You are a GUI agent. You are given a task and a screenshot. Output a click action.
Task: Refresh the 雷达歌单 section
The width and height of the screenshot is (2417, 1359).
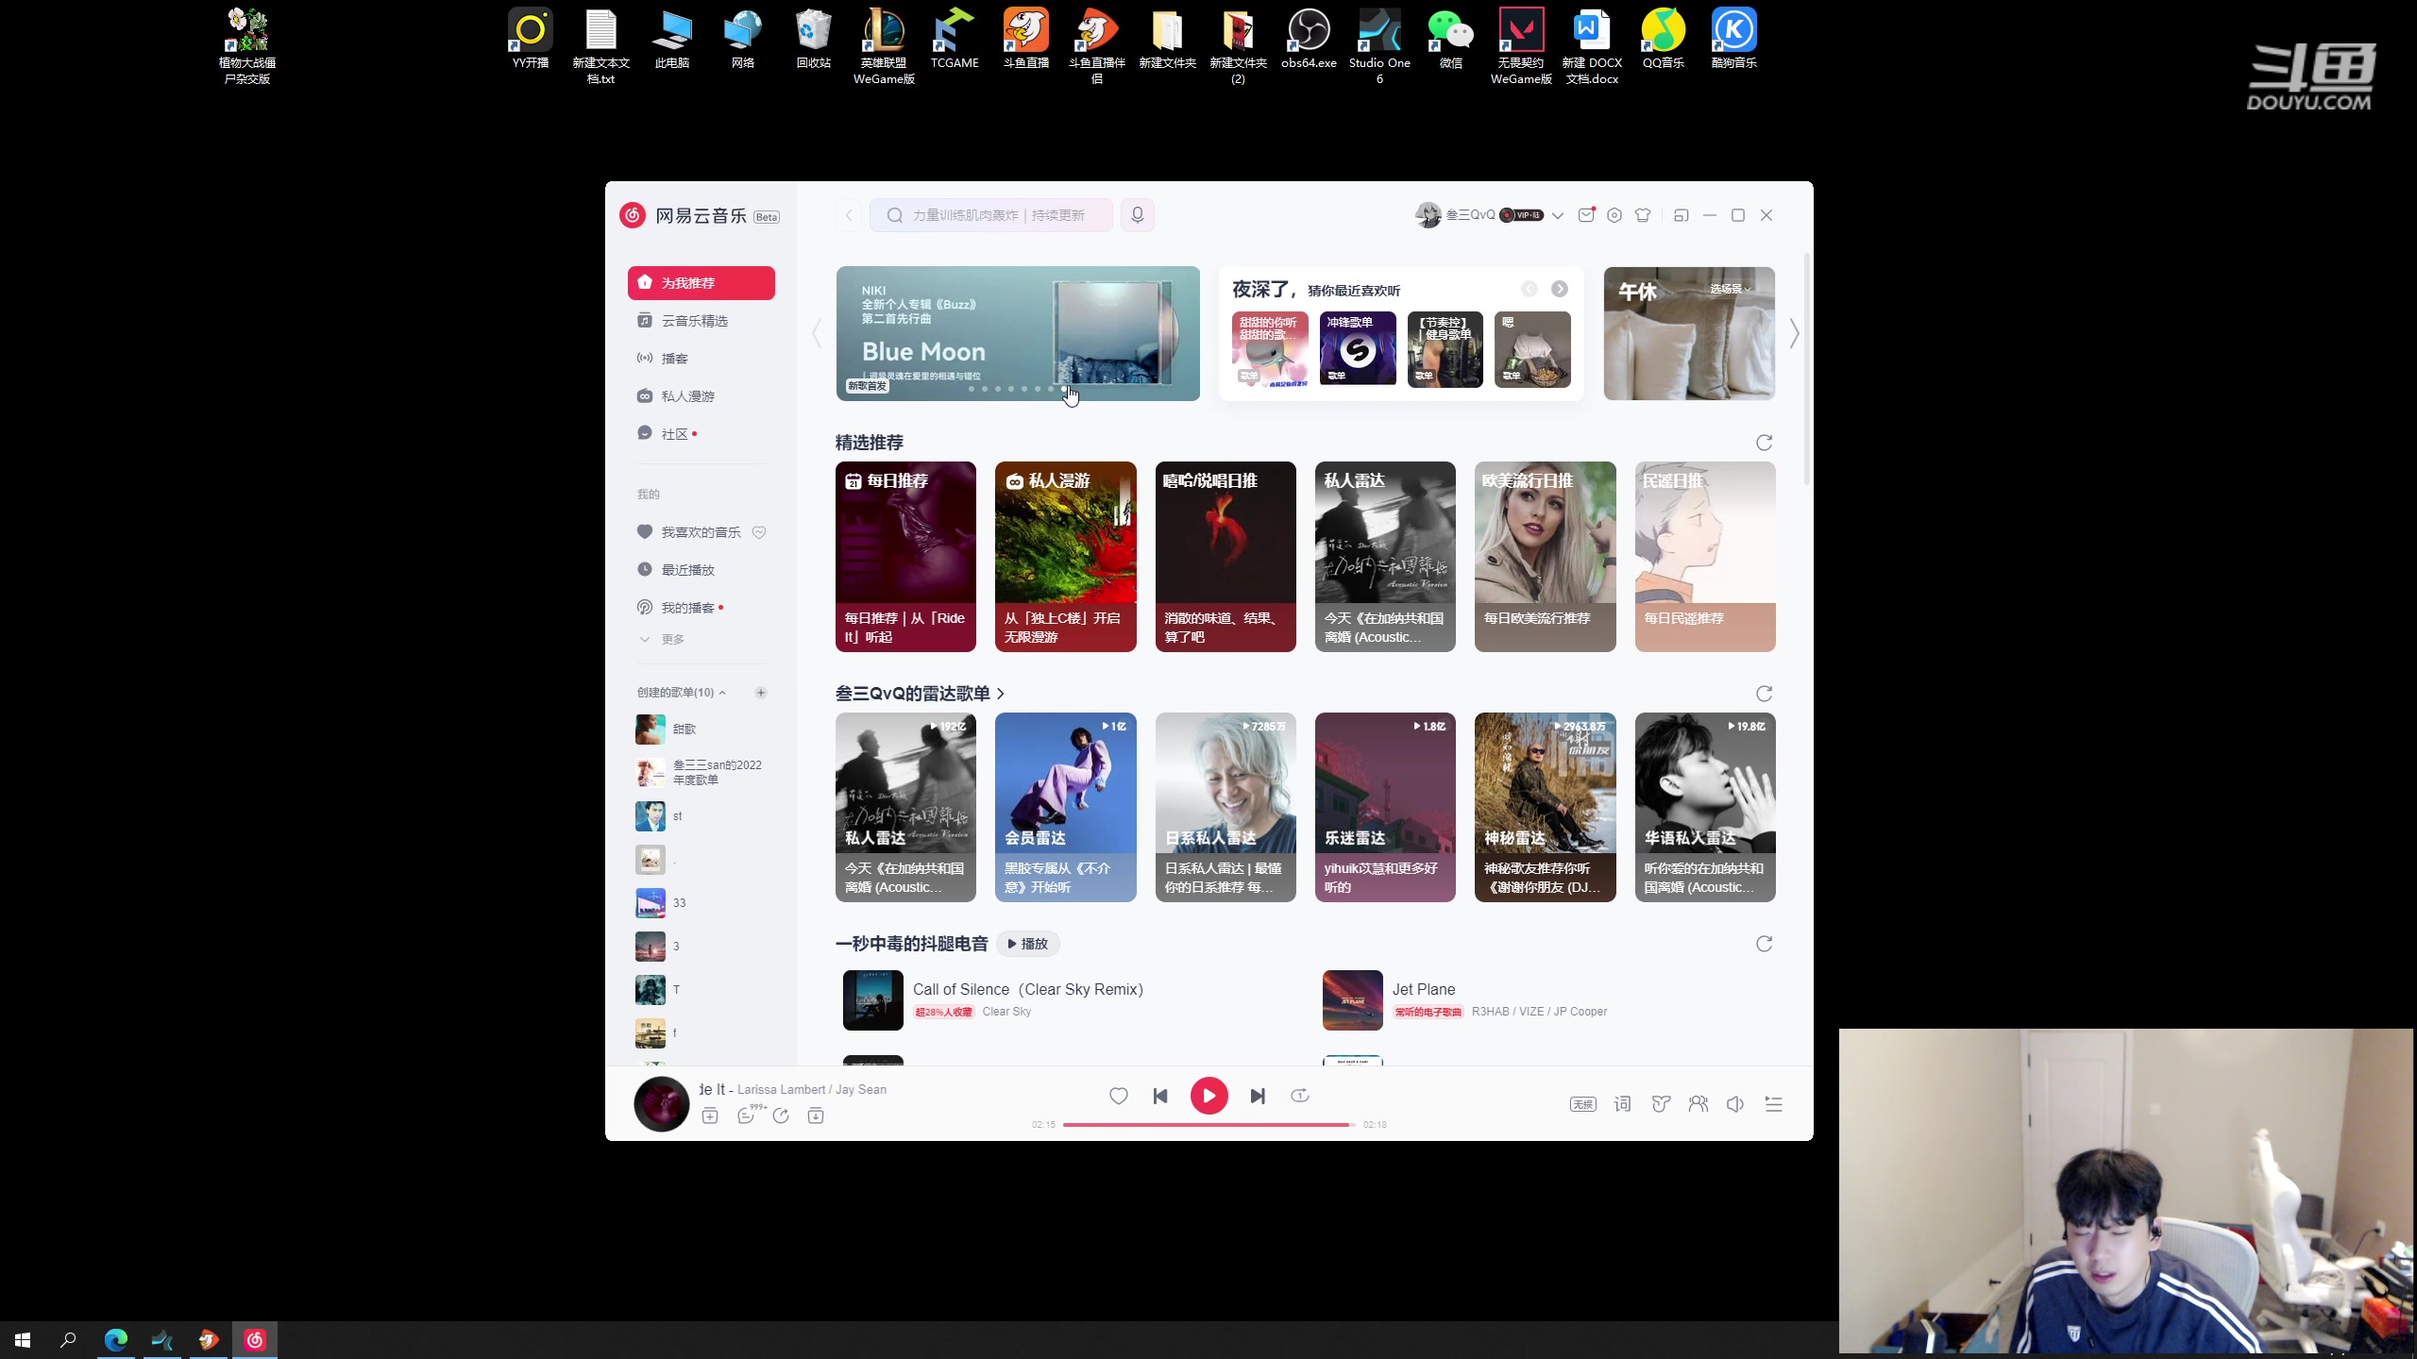click(x=1764, y=694)
